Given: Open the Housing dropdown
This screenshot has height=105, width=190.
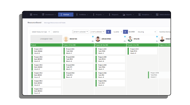Looking at the screenshot, I should pyautogui.click(x=146, y=32).
